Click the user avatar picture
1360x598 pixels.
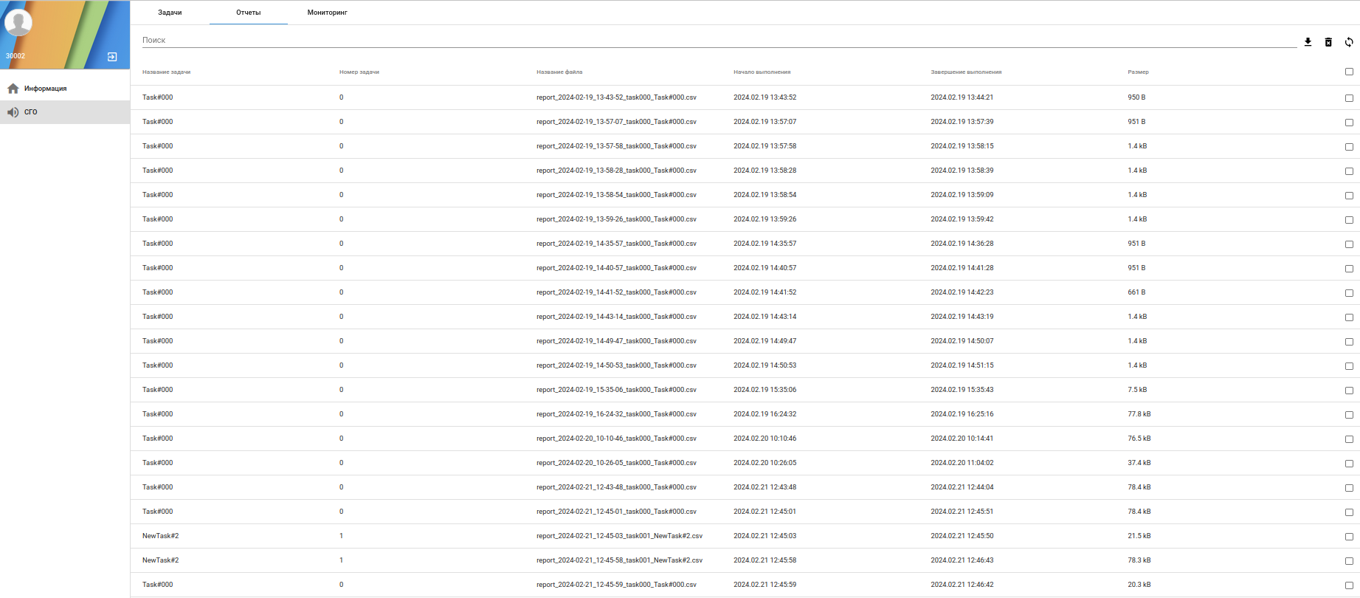pyautogui.click(x=18, y=22)
